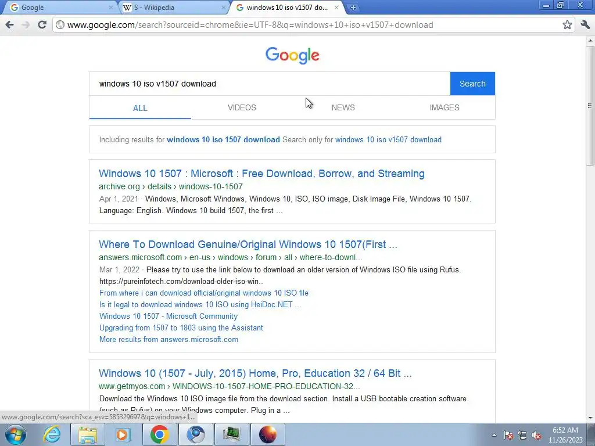Switch to NEWS results
595x446 pixels.
click(x=343, y=107)
